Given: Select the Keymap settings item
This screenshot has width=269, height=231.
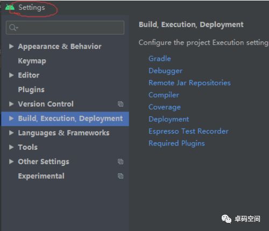Looking at the screenshot, I should [x=32, y=61].
